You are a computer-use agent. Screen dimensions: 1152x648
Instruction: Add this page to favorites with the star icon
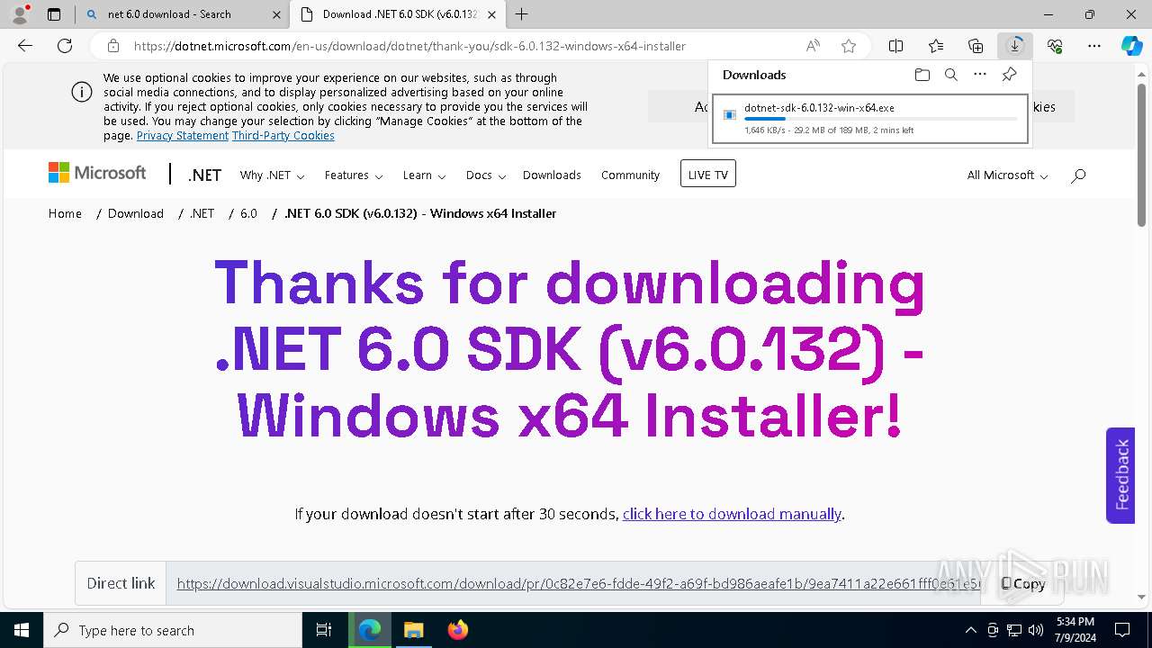(848, 46)
